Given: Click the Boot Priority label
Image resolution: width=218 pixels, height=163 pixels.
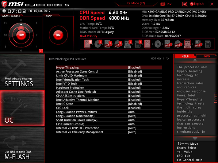Looking at the screenshot, I should coord(88,36).
